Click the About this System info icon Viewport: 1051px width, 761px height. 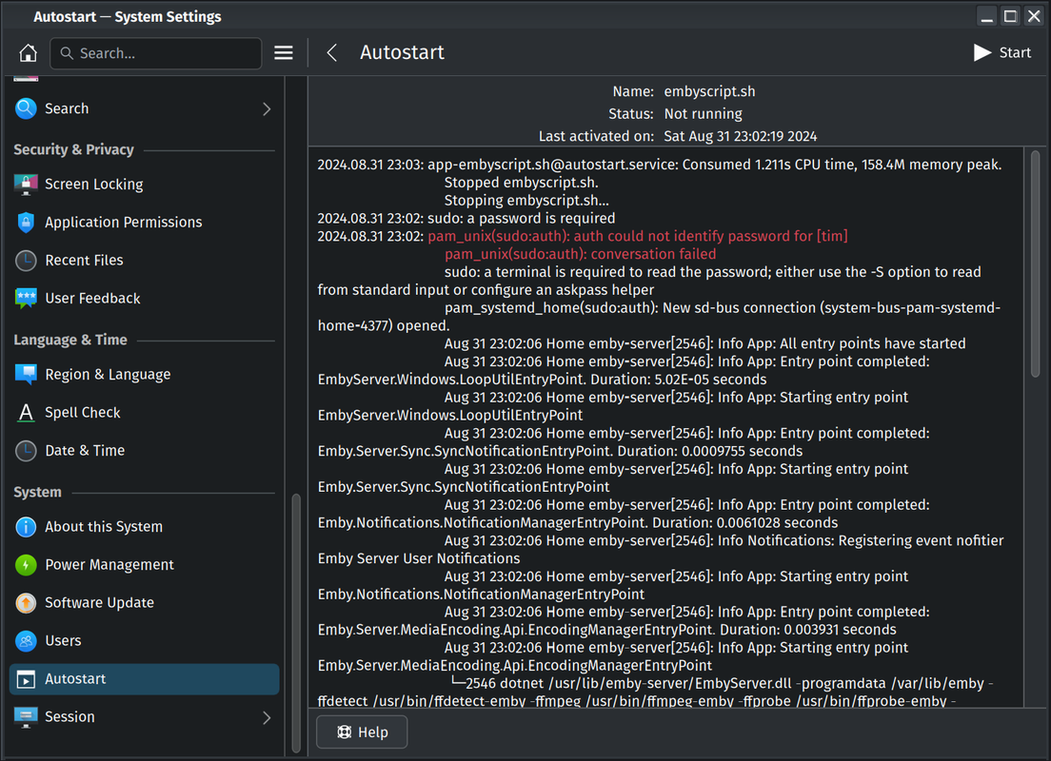26,527
